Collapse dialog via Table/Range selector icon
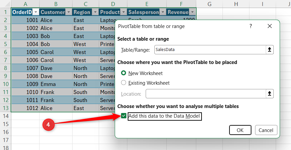 click(x=269, y=50)
